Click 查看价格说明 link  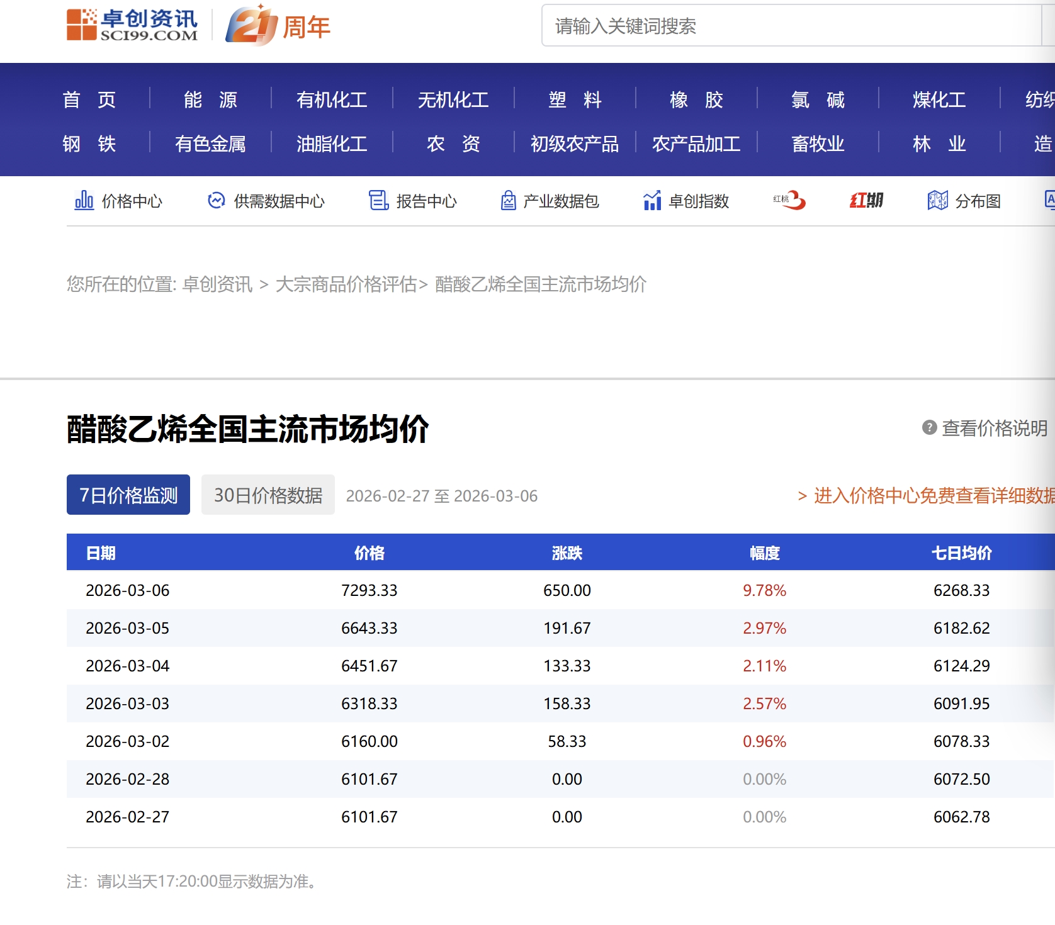point(994,428)
